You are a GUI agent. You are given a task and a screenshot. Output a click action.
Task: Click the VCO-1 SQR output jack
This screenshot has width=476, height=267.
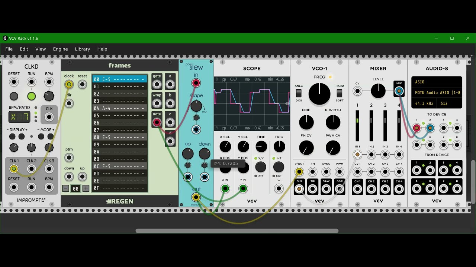340,189
